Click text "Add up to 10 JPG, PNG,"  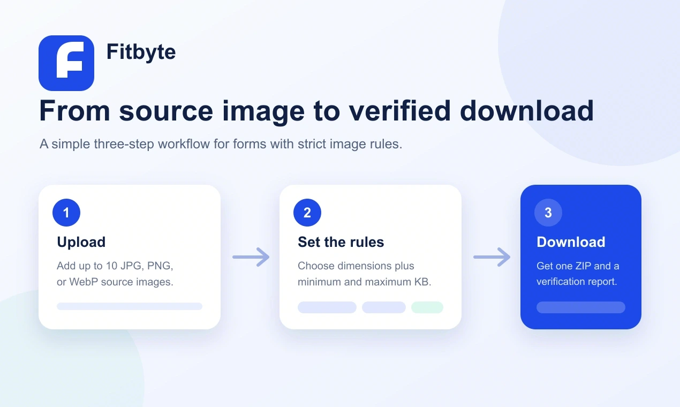pyautogui.click(x=115, y=266)
